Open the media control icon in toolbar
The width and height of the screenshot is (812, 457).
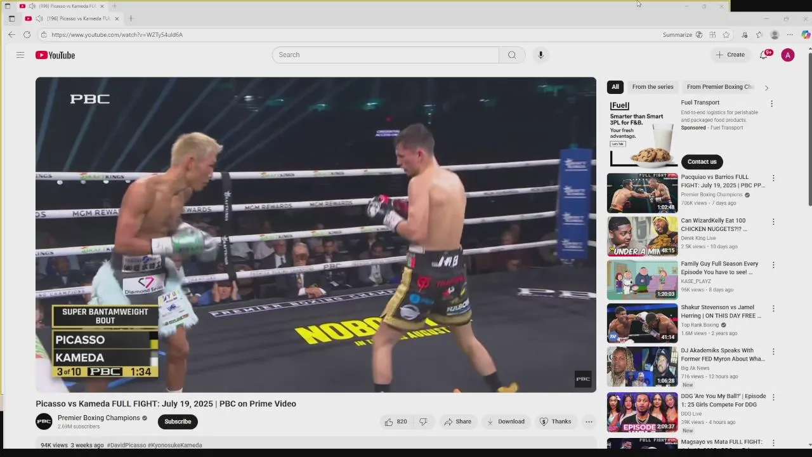744,35
